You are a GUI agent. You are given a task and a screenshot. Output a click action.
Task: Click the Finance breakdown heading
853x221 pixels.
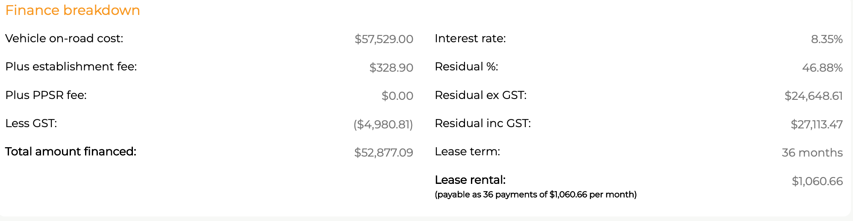point(73,10)
